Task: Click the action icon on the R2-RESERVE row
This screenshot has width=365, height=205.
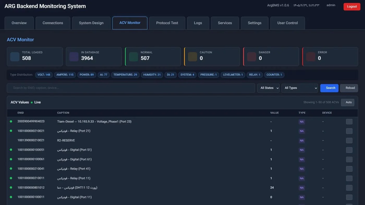Action: 349,140
